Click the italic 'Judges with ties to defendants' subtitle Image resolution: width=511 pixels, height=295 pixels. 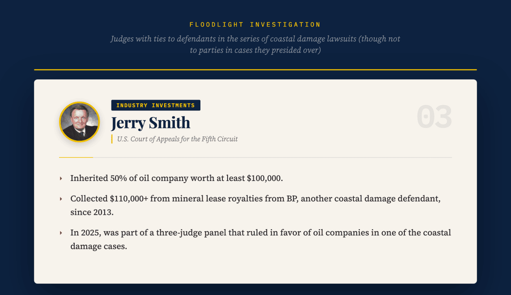[255, 39]
